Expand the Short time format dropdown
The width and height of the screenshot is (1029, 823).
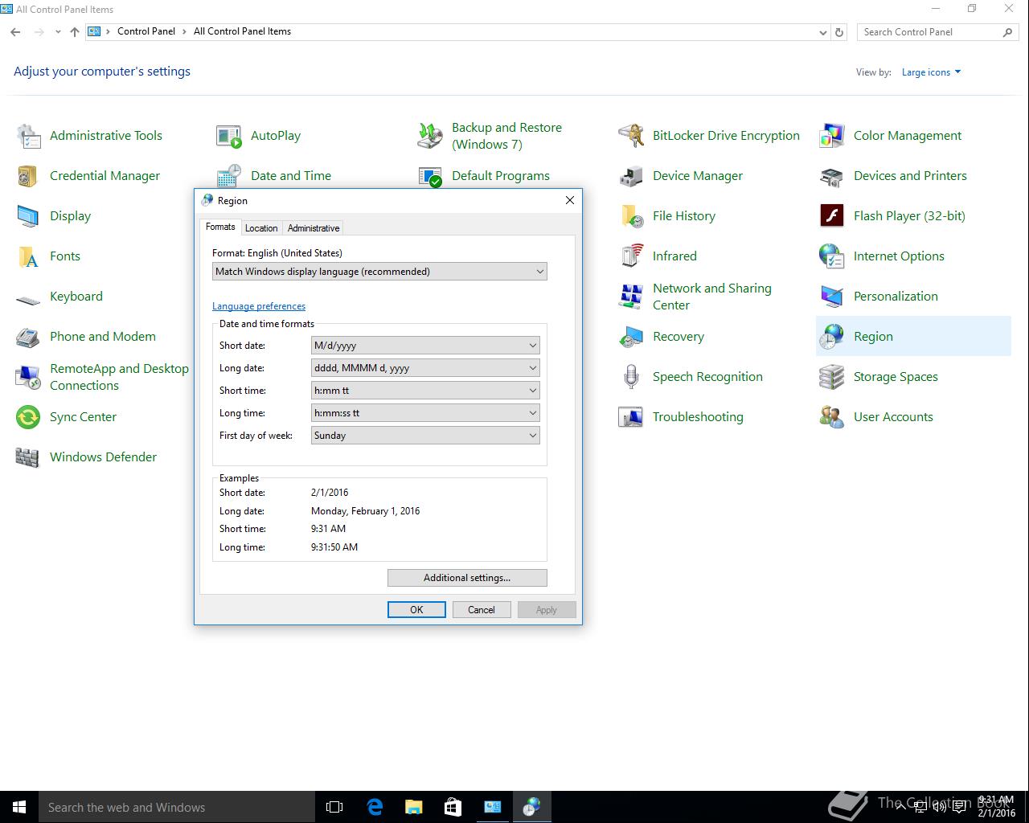(x=425, y=391)
